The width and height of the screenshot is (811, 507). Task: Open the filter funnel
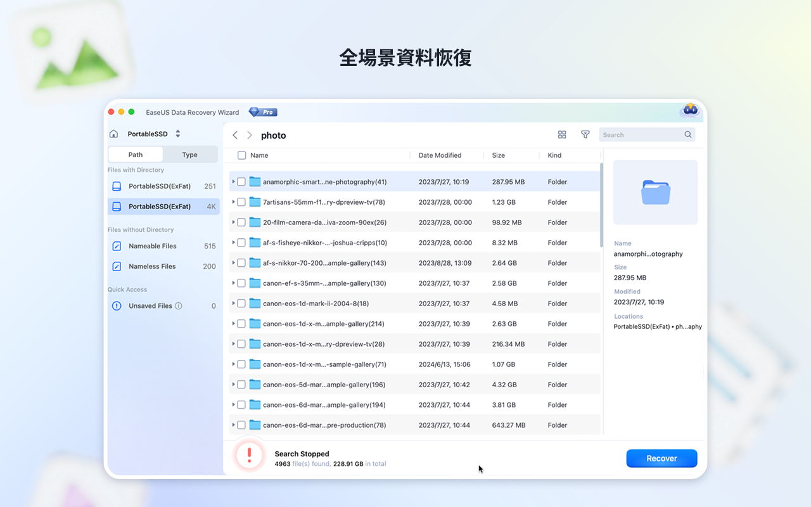click(585, 134)
